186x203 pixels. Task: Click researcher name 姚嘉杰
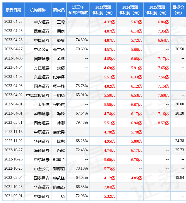pyautogui.click(x=59, y=187)
